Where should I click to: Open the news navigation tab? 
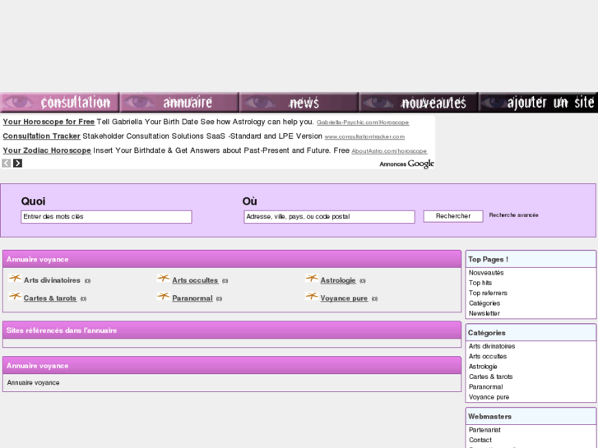click(x=299, y=102)
